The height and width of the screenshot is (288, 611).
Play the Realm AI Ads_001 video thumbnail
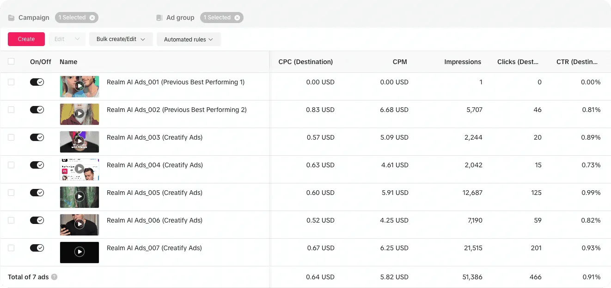pyautogui.click(x=79, y=86)
